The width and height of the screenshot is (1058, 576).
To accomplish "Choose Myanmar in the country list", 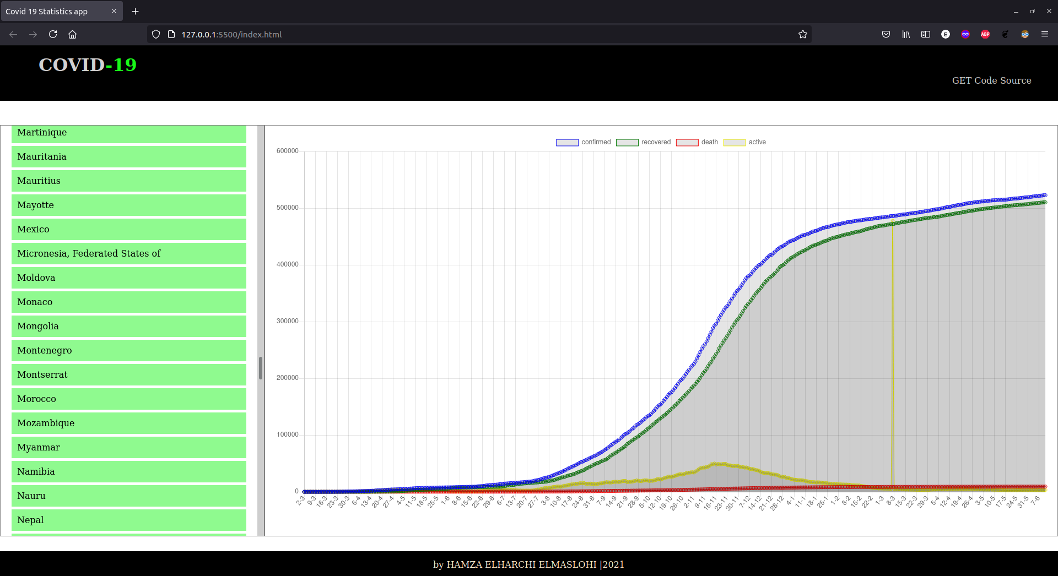I will pos(129,447).
